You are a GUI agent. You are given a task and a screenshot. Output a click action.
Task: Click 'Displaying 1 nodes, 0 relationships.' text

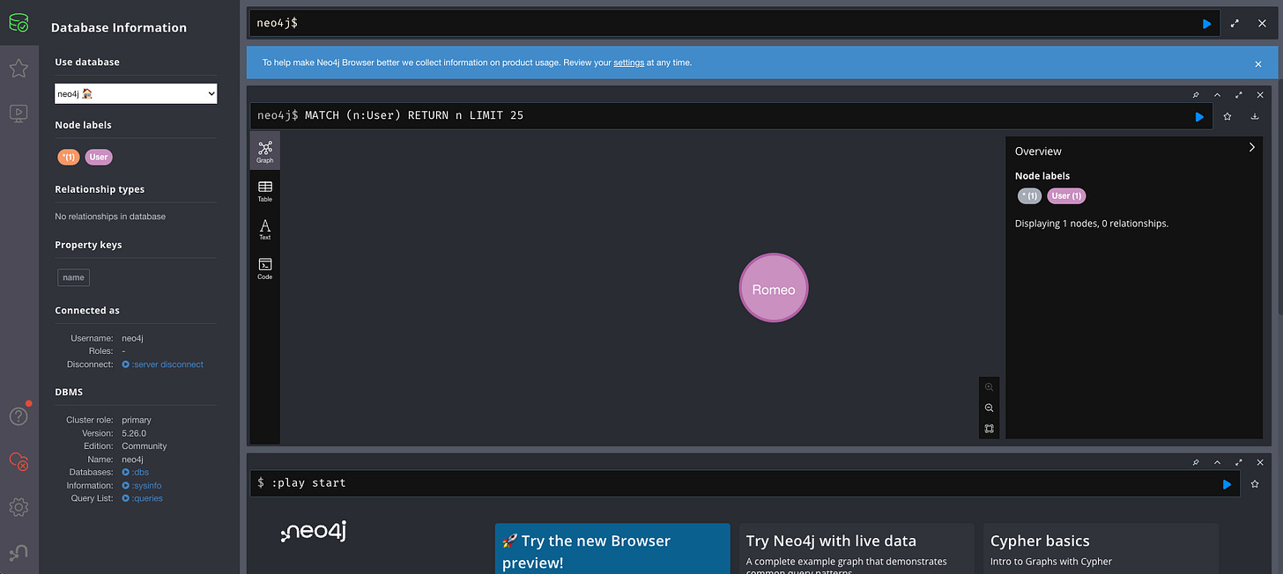click(1092, 224)
